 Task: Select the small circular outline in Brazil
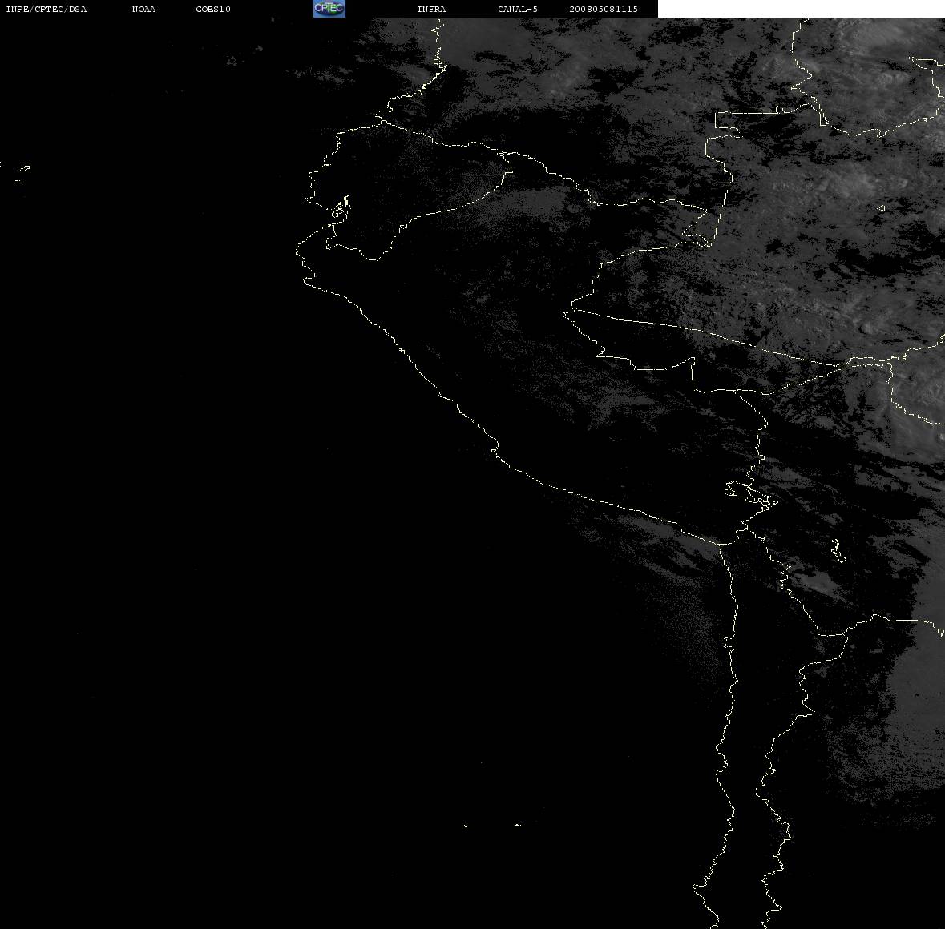(882, 208)
